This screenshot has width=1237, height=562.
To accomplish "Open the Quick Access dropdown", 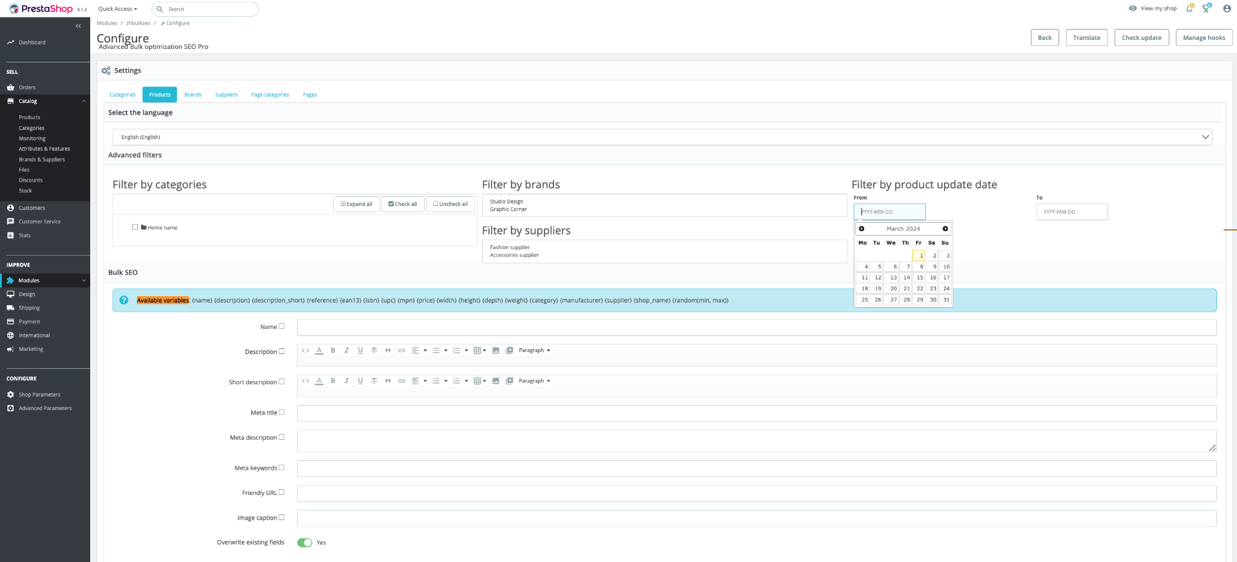I will pos(118,9).
